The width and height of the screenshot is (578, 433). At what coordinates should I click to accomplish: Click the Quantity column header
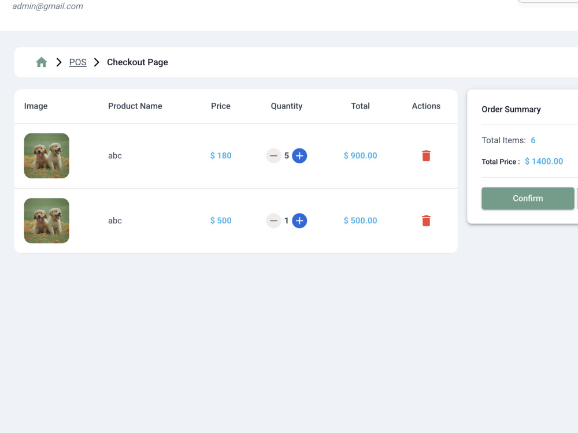pyautogui.click(x=287, y=106)
